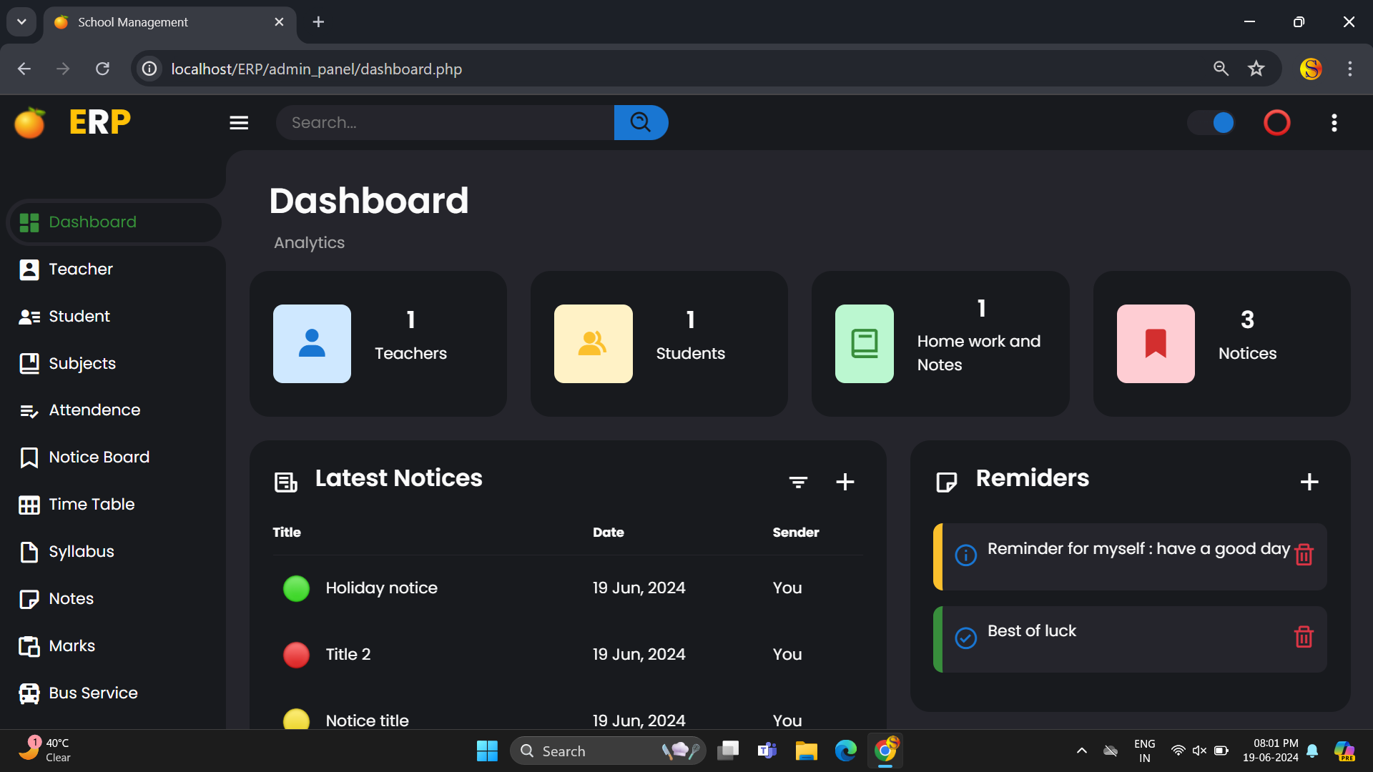Delete the 'have a good day' reminder
This screenshot has height=772, width=1373.
point(1304,555)
